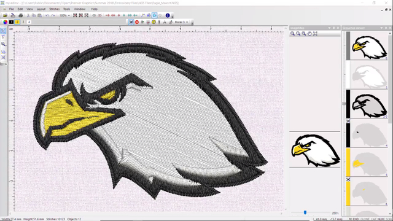The image size is (393, 221).
Task: Undo the last action
Action: point(47,15)
